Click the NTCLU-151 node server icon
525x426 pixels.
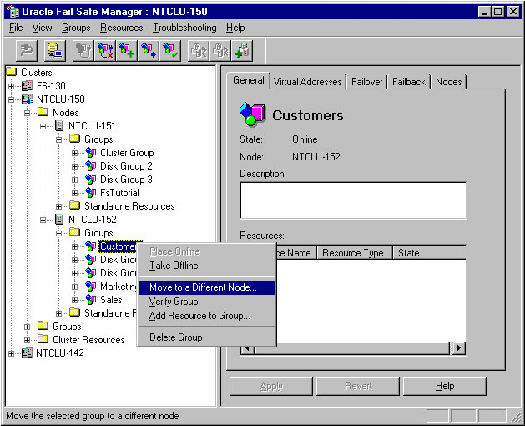point(59,126)
